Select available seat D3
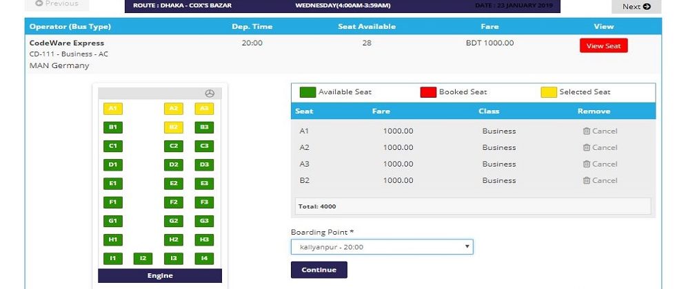688x289 pixels. pos(204,165)
